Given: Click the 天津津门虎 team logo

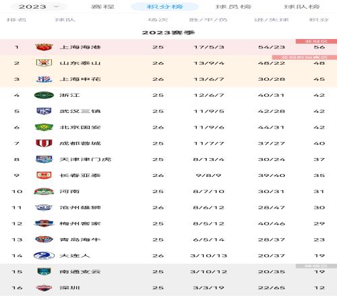Looking at the screenshot, I should [44, 159].
